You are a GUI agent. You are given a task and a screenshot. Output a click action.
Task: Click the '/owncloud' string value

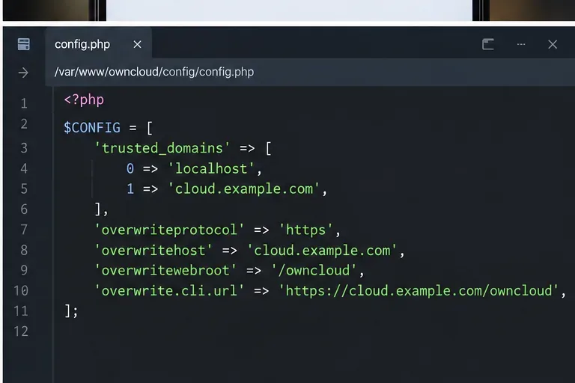[314, 271]
